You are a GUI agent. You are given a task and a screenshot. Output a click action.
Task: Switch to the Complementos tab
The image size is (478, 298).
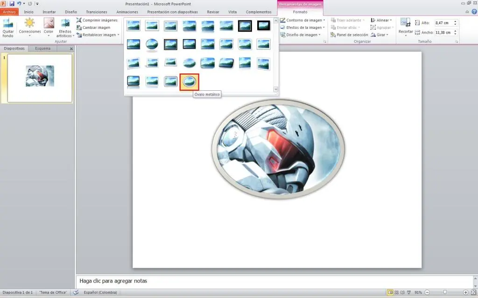tap(259, 12)
